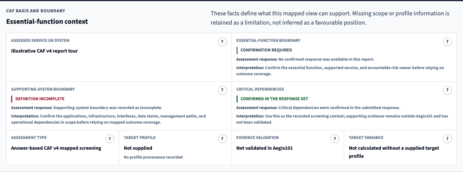Open help icon for Target Variance
This screenshot has width=463, height=172.
pos(447,139)
